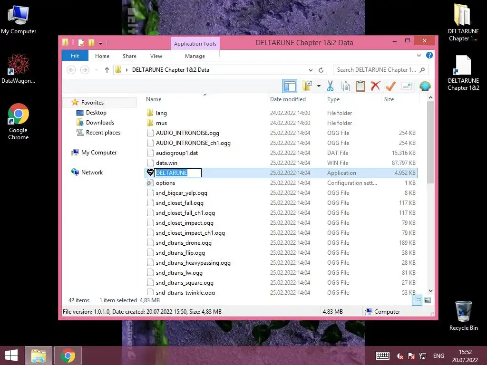Click the blue shell icon in toolbar

[425, 86]
